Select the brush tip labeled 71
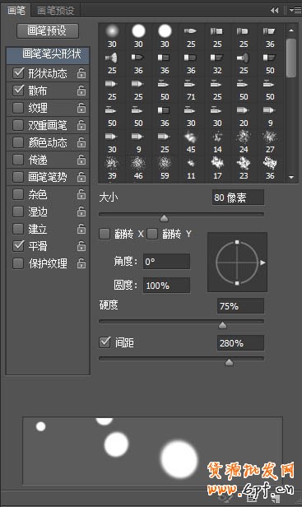 click(x=191, y=89)
